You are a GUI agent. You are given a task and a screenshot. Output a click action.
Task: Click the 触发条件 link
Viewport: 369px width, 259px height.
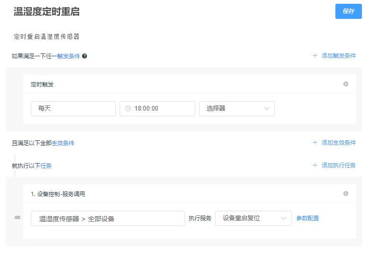tap(69, 56)
